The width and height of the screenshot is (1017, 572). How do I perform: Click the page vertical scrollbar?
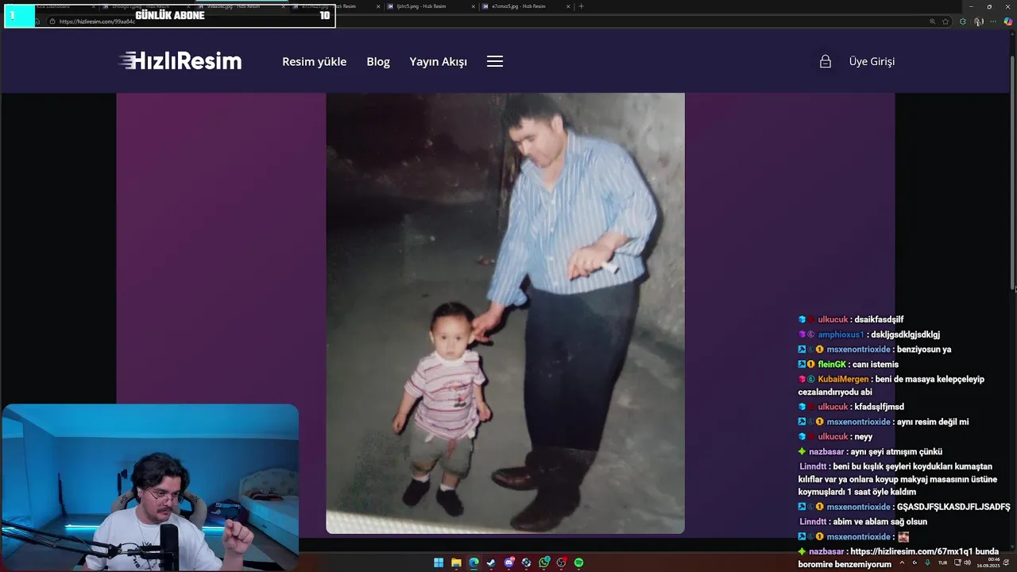[1012, 163]
